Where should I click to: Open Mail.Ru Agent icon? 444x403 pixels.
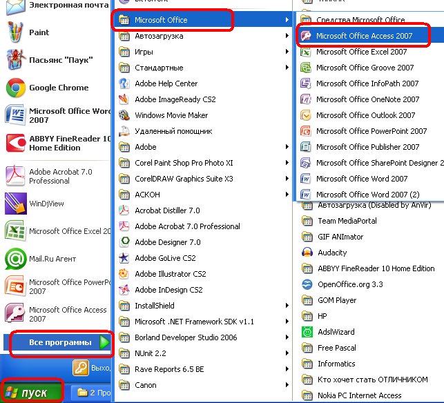(15, 259)
